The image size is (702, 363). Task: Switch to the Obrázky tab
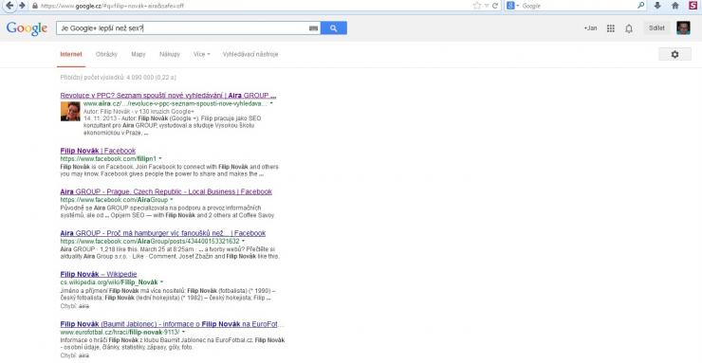pos(106,54)
